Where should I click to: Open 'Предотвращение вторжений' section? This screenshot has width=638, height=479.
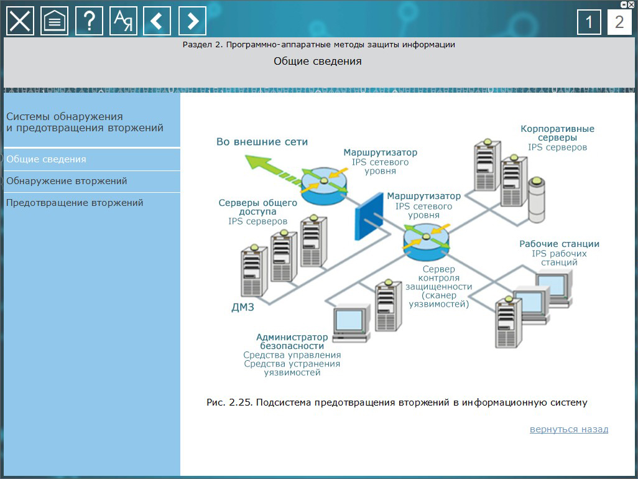point(75,203)
